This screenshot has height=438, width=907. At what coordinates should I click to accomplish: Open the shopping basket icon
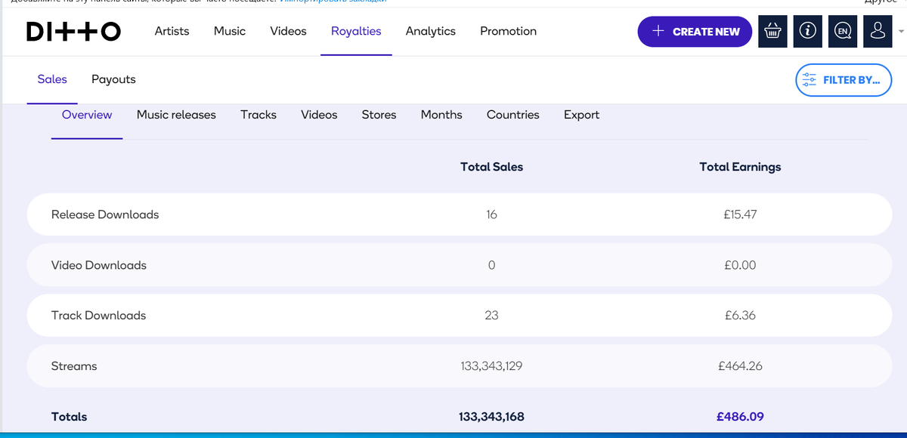(772, 32)
